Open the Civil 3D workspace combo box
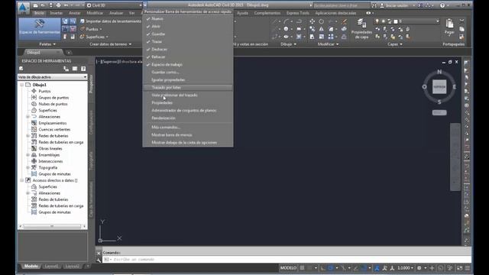This screenshot has width=489, height=275. click(114, 5)
